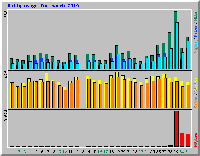Image resolution: width=200 pixels, height=156 pixels.
Task: Click the KBytes legend label
Action: click(195, 140)
